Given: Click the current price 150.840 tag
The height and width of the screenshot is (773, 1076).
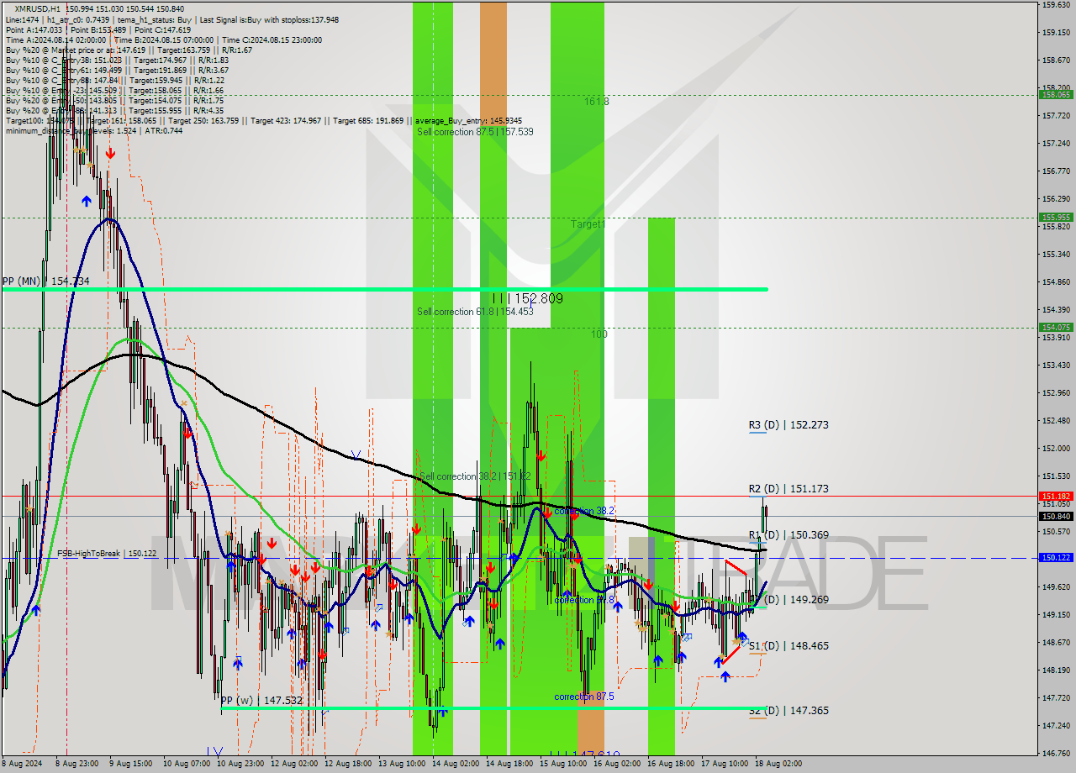Looking at the screenshot, I should (x=1055, y=516).
